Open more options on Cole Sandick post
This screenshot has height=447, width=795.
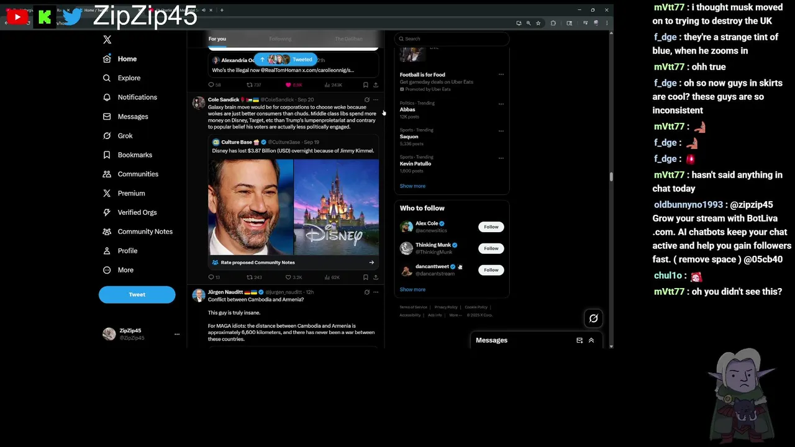click(x=376, y=100)
